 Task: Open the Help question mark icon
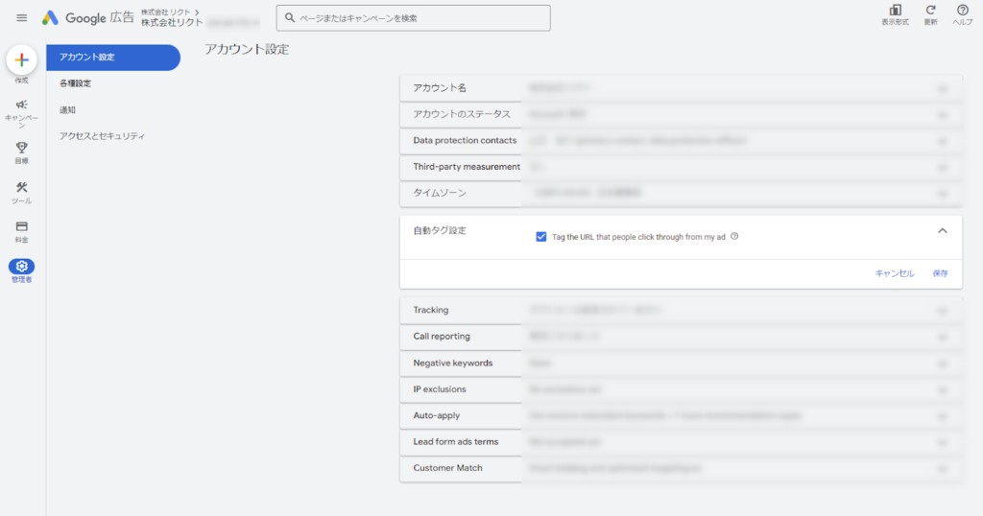point(962,10)
